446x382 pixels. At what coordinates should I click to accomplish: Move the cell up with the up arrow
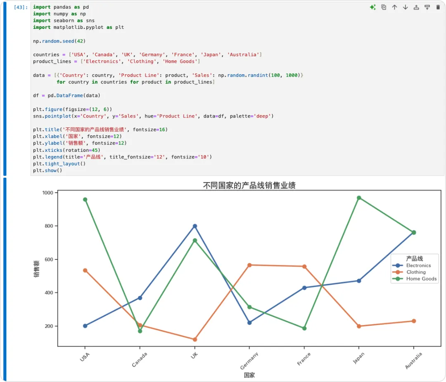point(394,7)
